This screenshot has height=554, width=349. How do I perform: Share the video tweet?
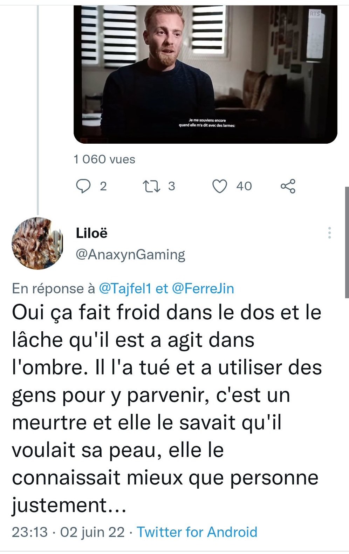(288, 186)
